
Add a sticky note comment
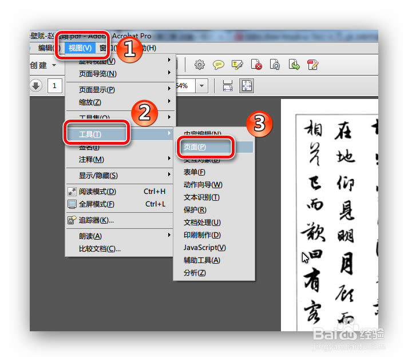point(219,65)
